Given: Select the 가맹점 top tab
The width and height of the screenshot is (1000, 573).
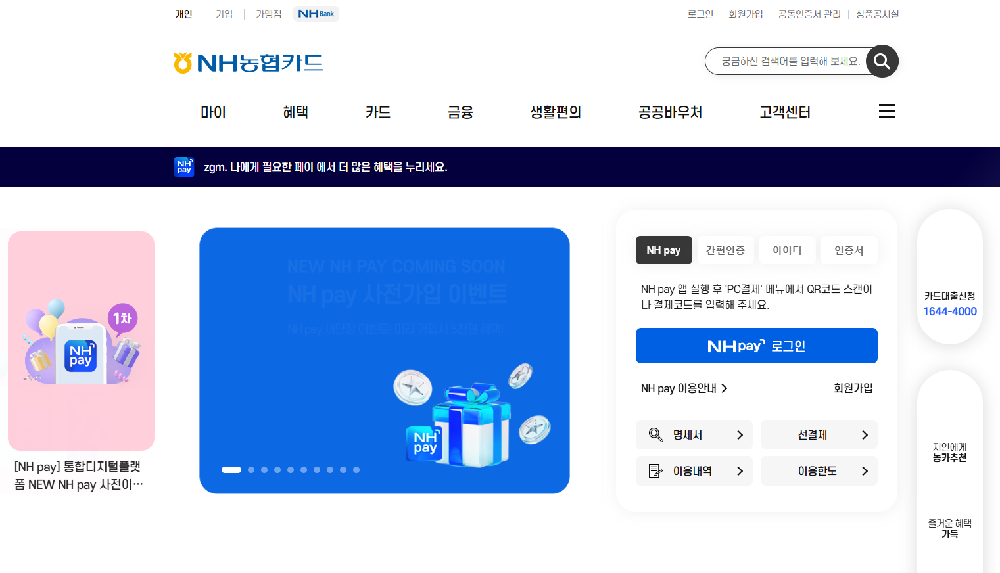Looking at the screenshot, I should 269,14.
